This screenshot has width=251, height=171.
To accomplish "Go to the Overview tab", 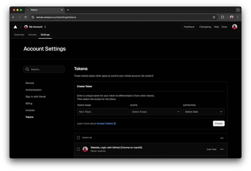I will [19, 35].
